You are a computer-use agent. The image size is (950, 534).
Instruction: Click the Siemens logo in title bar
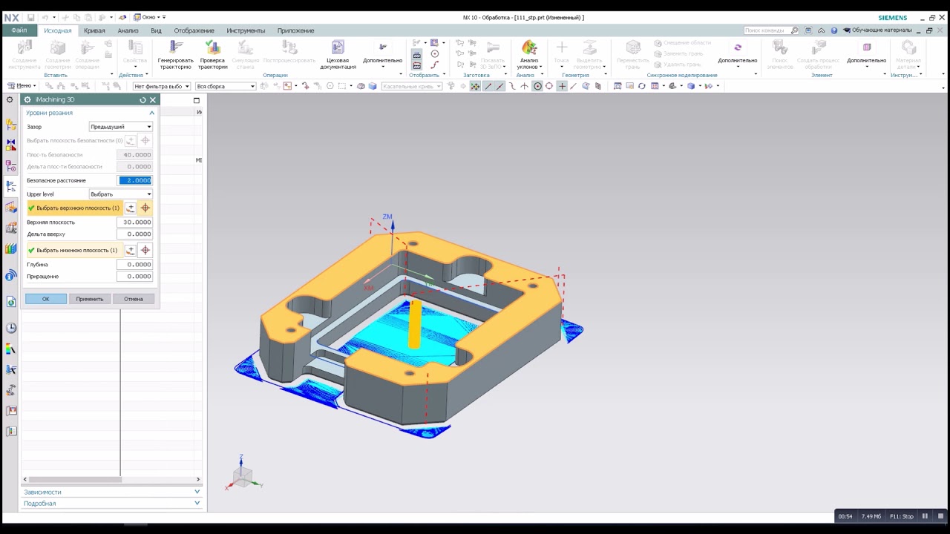[892, 18]
